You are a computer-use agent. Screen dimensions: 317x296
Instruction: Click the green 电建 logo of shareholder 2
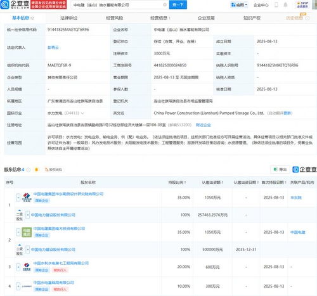27,232
